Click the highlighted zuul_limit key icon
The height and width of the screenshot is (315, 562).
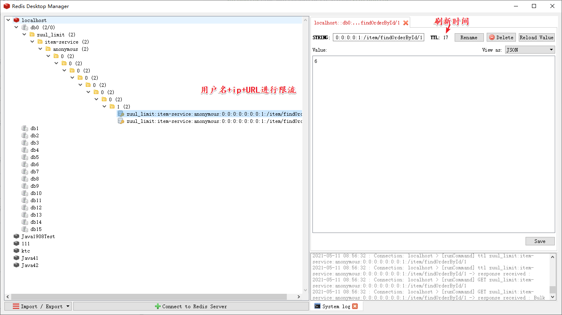121,114
